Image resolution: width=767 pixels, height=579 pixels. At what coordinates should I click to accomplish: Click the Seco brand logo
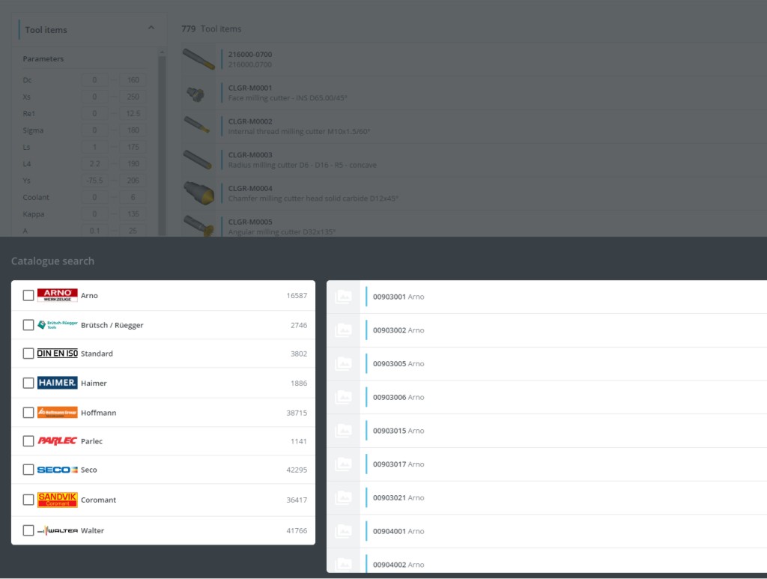coord(57,470)
